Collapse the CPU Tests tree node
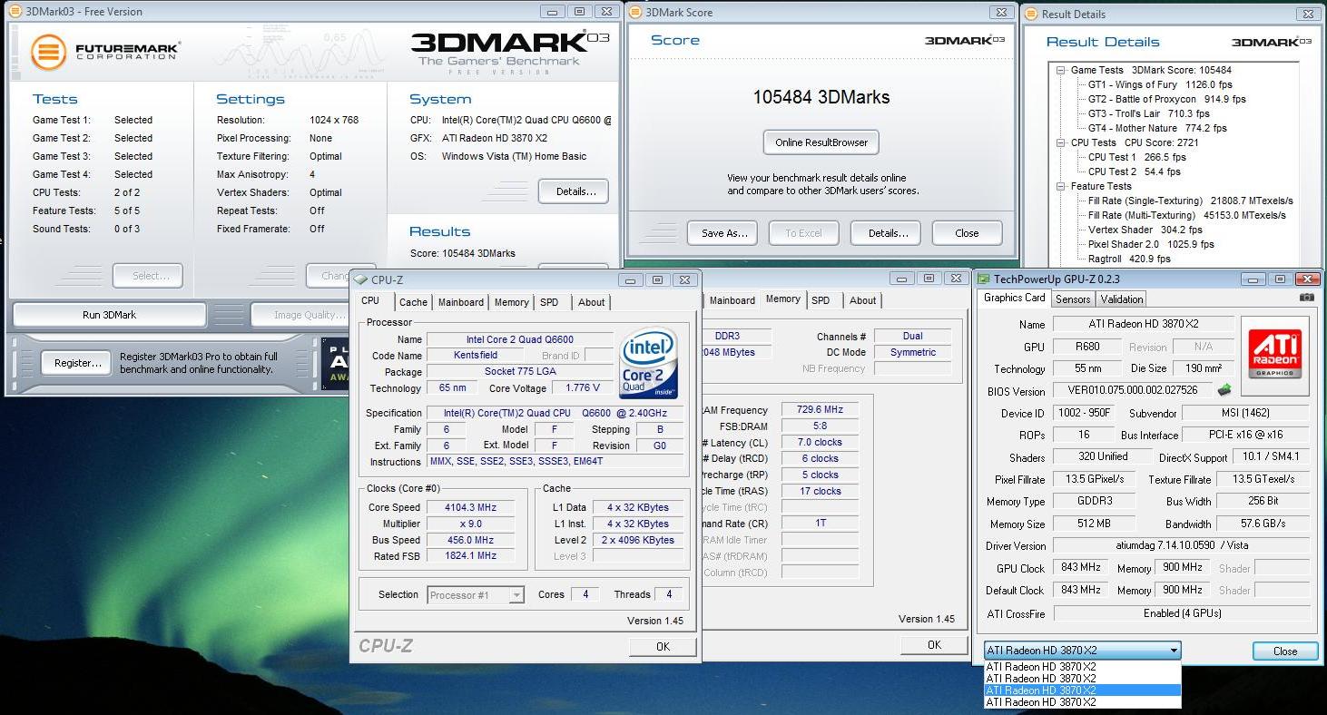Screen dimensions: 1327x715 [x=1060, y=142]
